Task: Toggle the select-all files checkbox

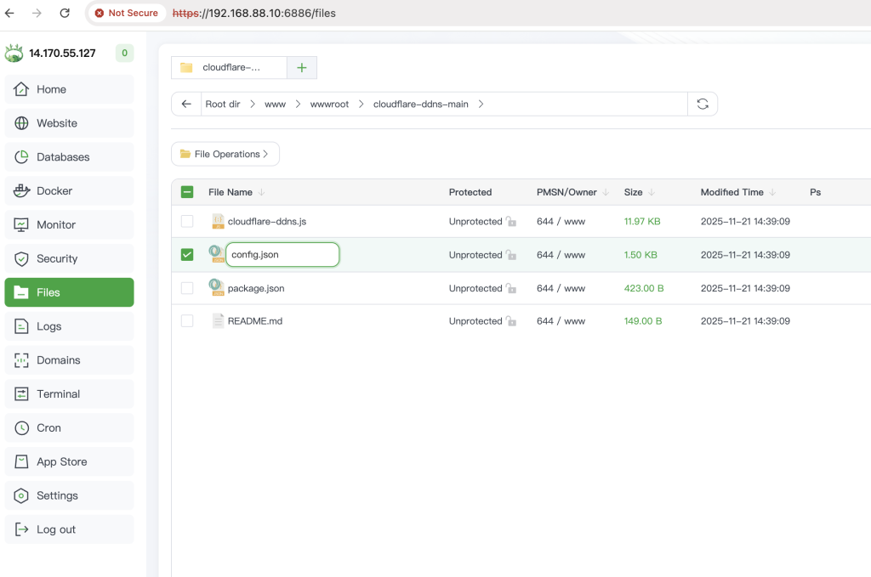Action: 187,192
